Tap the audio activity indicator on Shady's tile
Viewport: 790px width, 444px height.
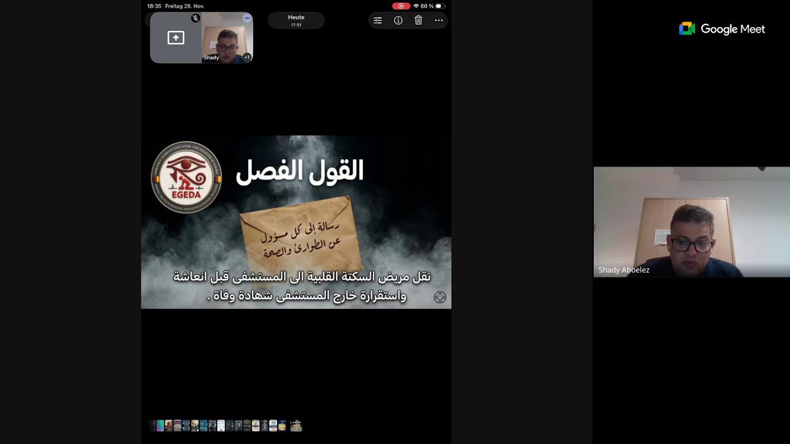coord(247,18)
